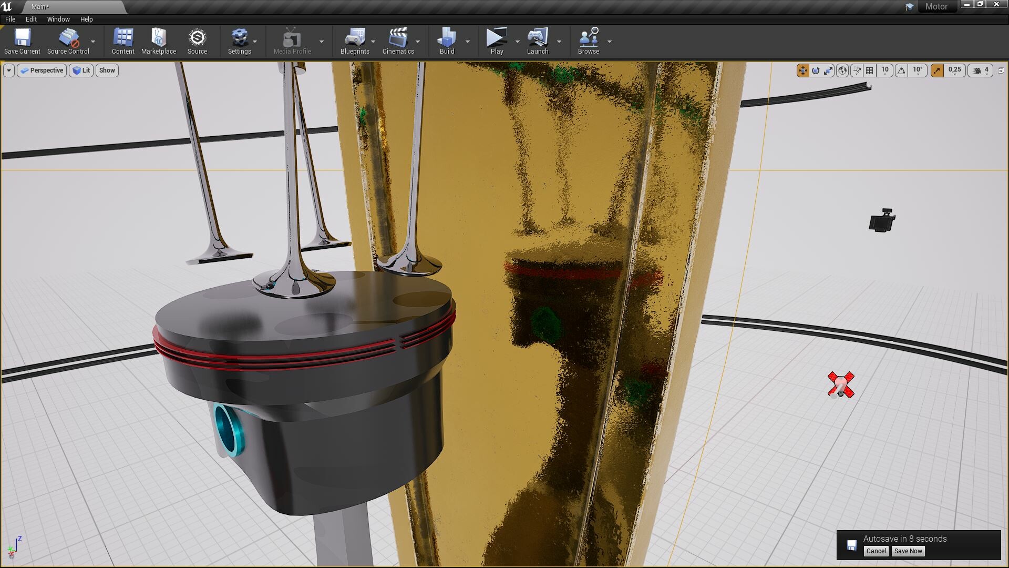Cancel the pending autosave
Viewport: 1009px width, 568px height.
coord(876,551)
